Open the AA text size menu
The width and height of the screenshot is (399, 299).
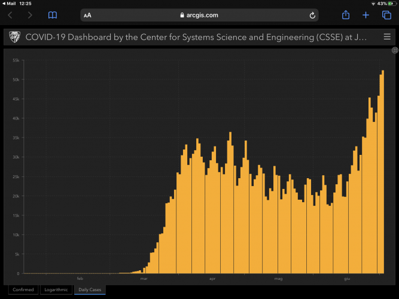(x=89, y=15)
